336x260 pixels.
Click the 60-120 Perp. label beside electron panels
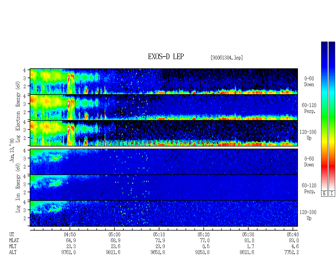tap(309, 108)
